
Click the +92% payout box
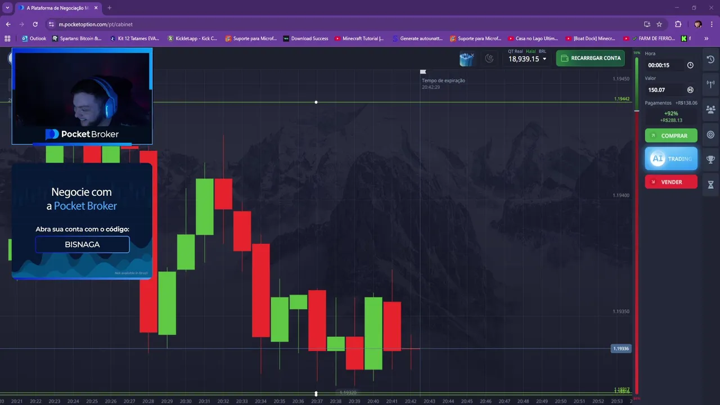coord(671,116)
